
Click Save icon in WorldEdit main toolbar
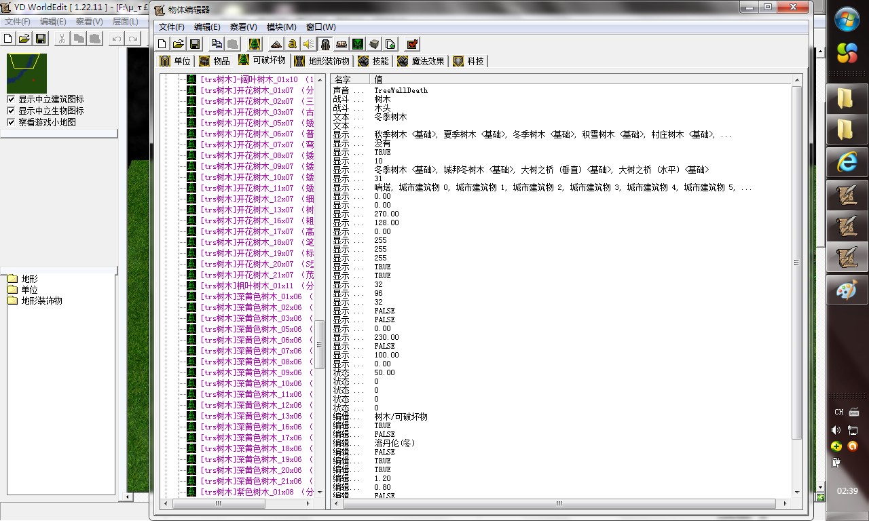click(x=41, y=39)
